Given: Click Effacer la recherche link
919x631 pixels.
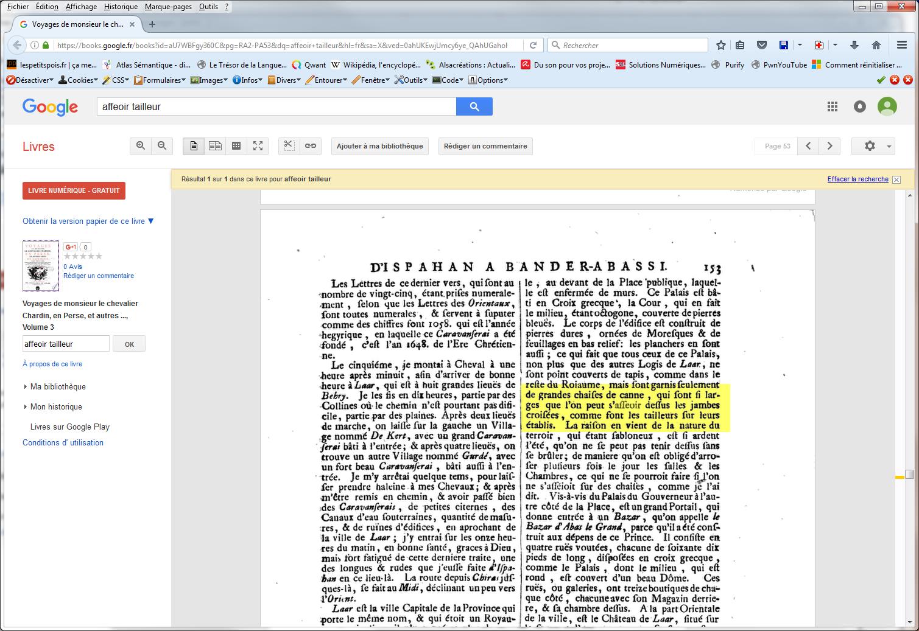Looking at the screenshot, I should pos(857,179).
